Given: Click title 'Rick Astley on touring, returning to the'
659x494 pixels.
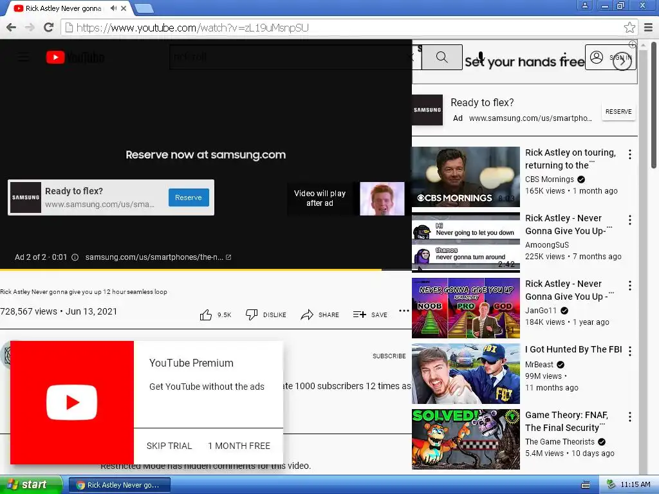Looking at the screenshot, I should coord(570,159).
